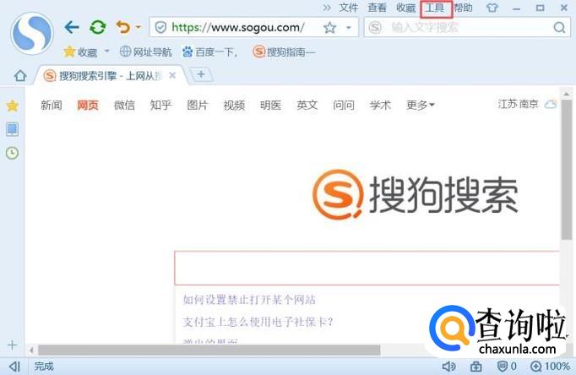576x375 pixels.
Task: Bookmark page with the star icon
Action: click(329, 28)
